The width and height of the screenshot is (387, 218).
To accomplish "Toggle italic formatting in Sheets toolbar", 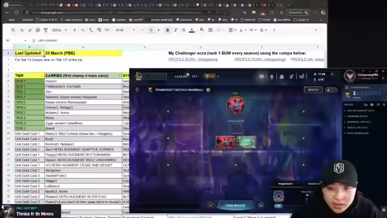I will tap(175, 30).
